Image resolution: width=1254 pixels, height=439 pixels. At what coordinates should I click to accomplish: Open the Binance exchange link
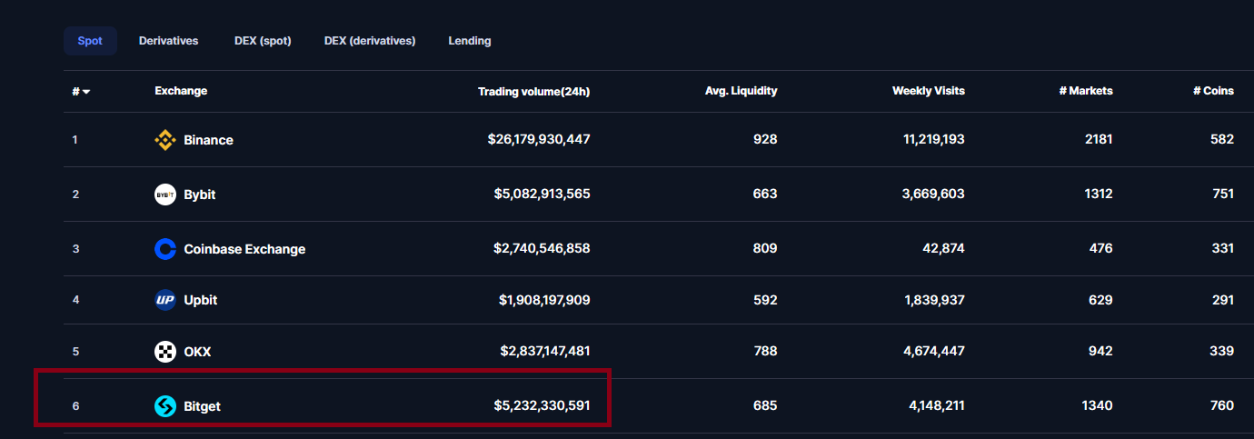click(208, 140)
